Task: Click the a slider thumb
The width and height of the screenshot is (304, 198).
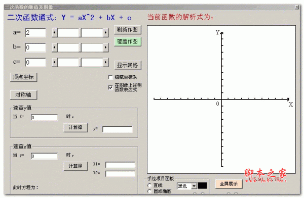Action: click(x=80, y=33)
